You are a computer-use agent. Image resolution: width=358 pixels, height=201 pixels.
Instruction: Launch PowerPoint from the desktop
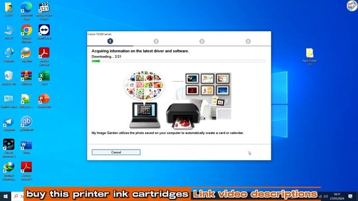pos(44,101)
